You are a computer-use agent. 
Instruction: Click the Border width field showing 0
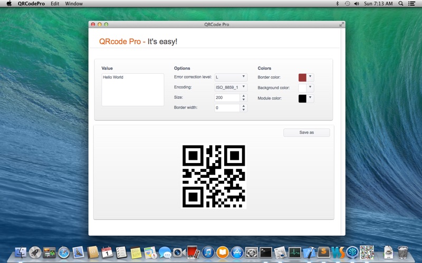(x=227, y=108)
